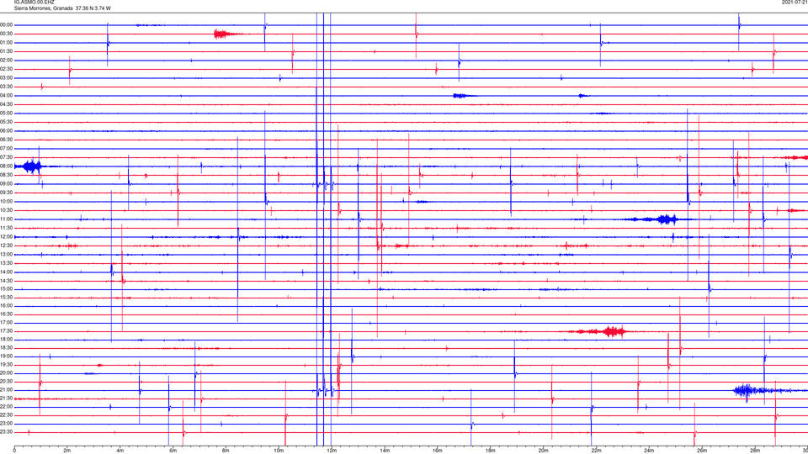Select the 01:00 trace time label
The image size is (808, 454).
(x=7, y=43)
